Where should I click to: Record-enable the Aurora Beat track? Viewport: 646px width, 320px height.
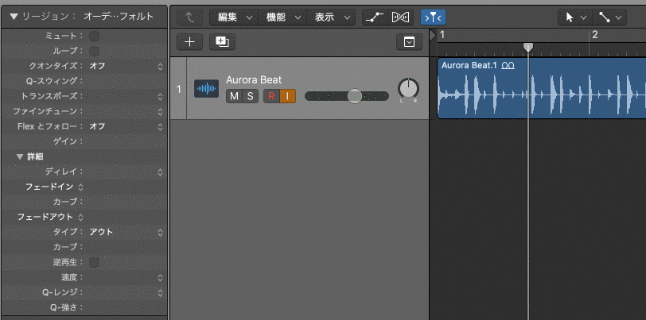click(x=271, y=96)
